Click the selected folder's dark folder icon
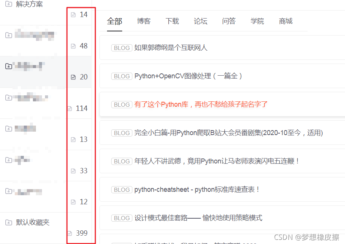Screen dimensions: 345x244 pos(9,66)
